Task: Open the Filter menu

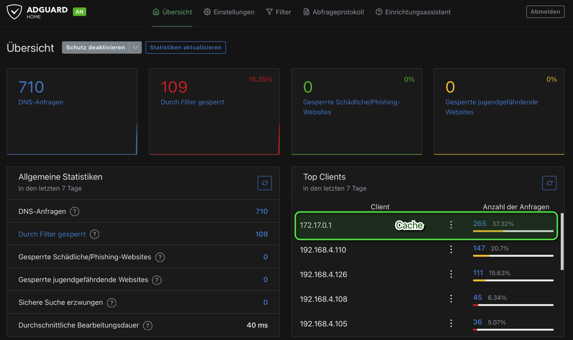Action: click(279, 12)
